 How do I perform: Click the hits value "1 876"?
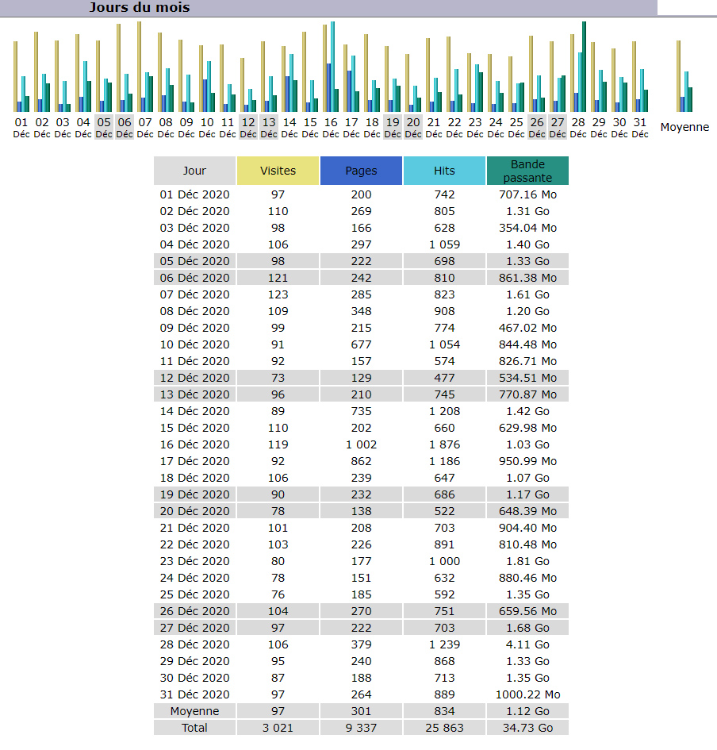(x=444, y=444)
